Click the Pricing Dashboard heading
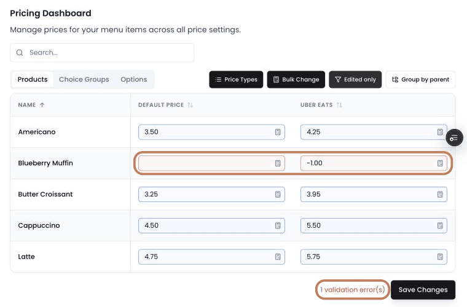Image resolution: width=467 pixels, height=307 pixels. click(50, 14)
